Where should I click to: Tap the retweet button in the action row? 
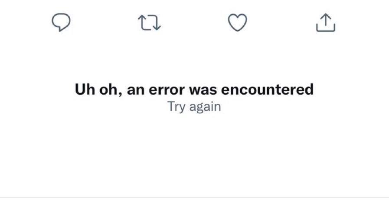[149, 23]
